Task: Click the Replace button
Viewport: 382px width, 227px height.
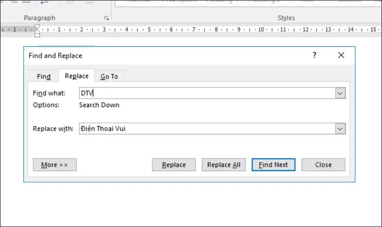Action: pyautogui.click(x=174, y=165)
